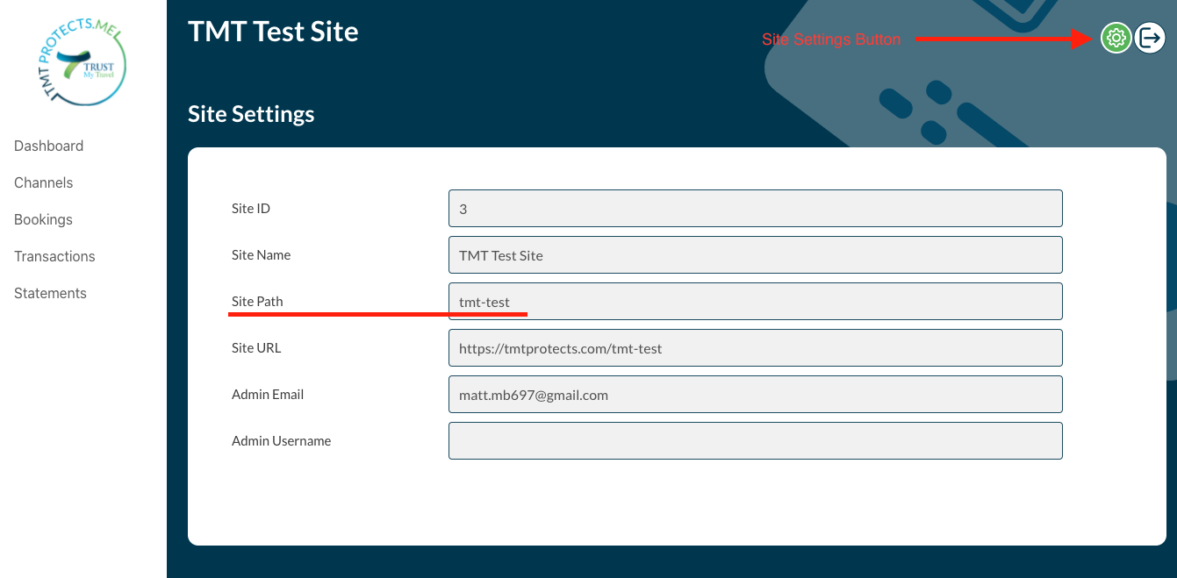Click the TMT Protects.Me logo
Screen dimensions: 1177x578
click(x=82, y=63)
